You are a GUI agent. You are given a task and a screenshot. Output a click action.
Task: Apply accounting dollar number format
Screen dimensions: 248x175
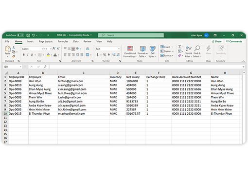tap(97, 55)
